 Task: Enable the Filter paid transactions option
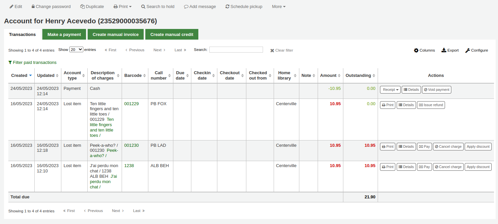click(x=32, y=62)
